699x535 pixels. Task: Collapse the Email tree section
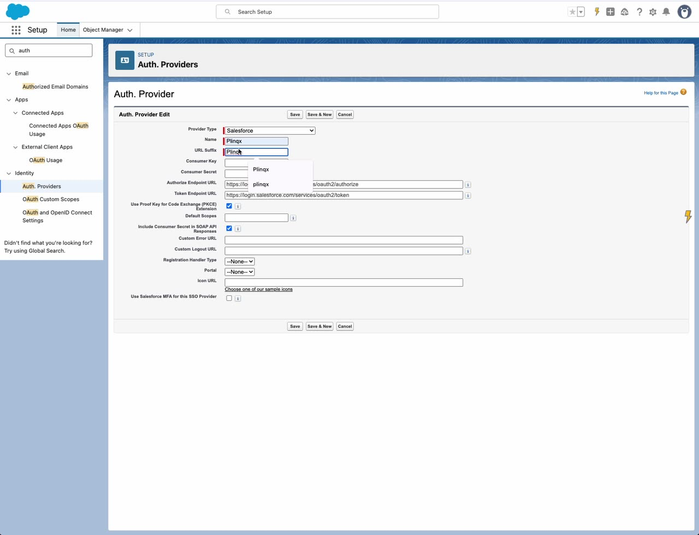tap(9, 74)
